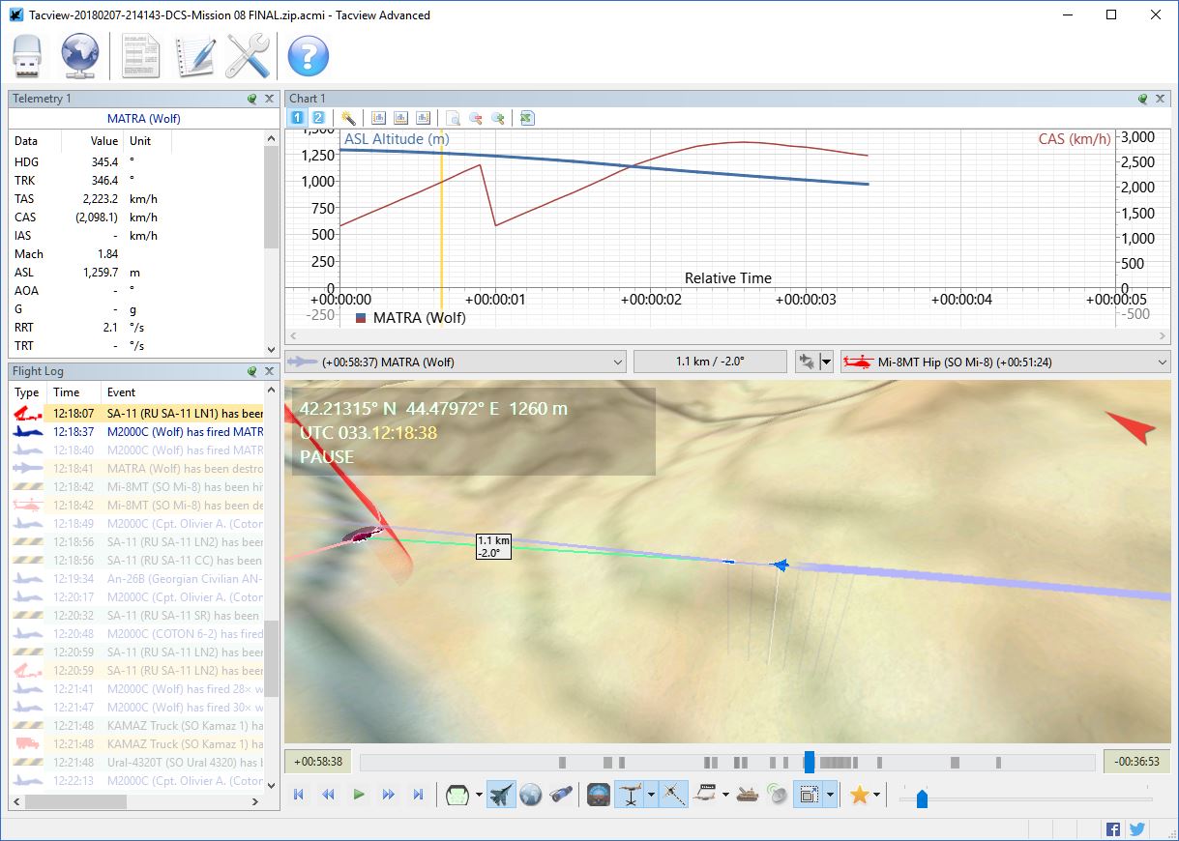Select chart series 1 button
The width and height of the screenshot is (1179, 841).
coord(298,118)
